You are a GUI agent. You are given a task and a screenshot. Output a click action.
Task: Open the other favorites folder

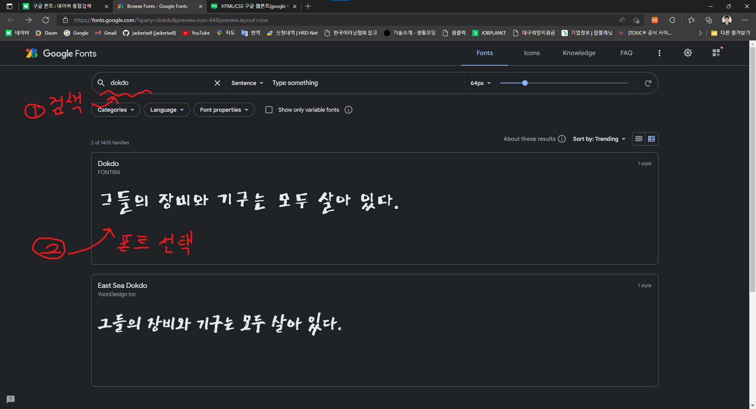coord(730,33)
